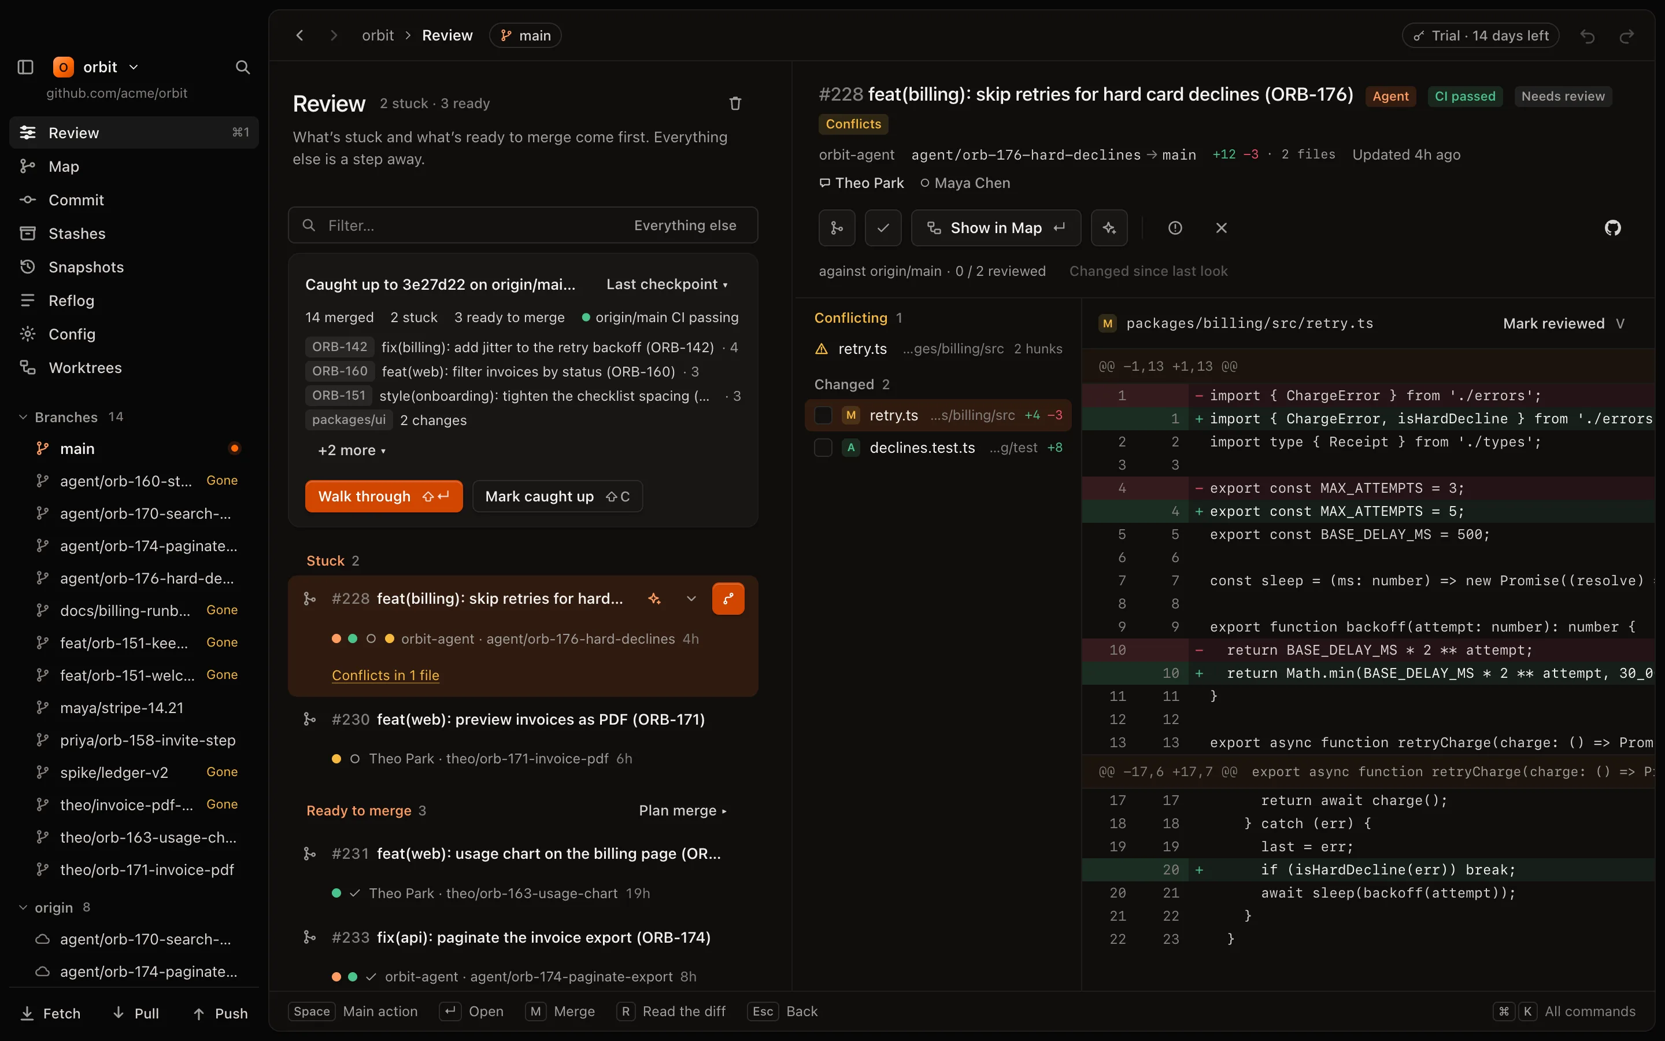
Task: Expand #228 row chevron
Action: point(691,599)
